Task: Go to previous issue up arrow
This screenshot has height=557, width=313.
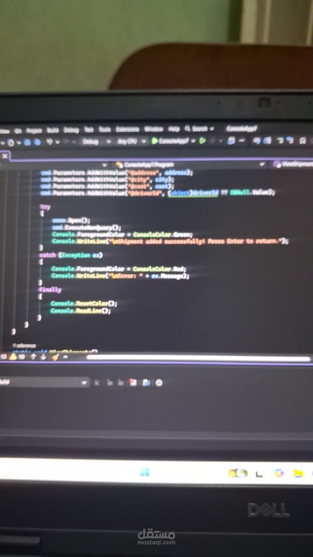Action: (33, 357)
